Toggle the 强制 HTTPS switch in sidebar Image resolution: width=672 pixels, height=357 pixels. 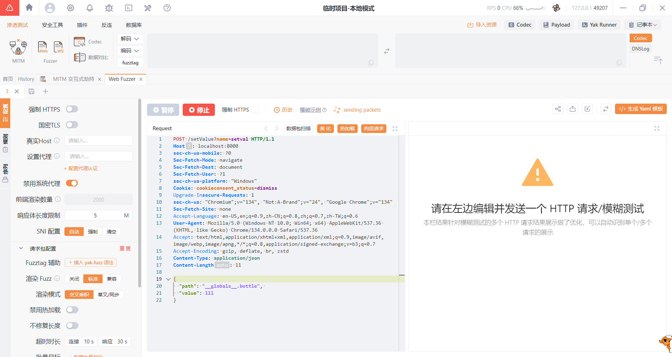[72, 109]
